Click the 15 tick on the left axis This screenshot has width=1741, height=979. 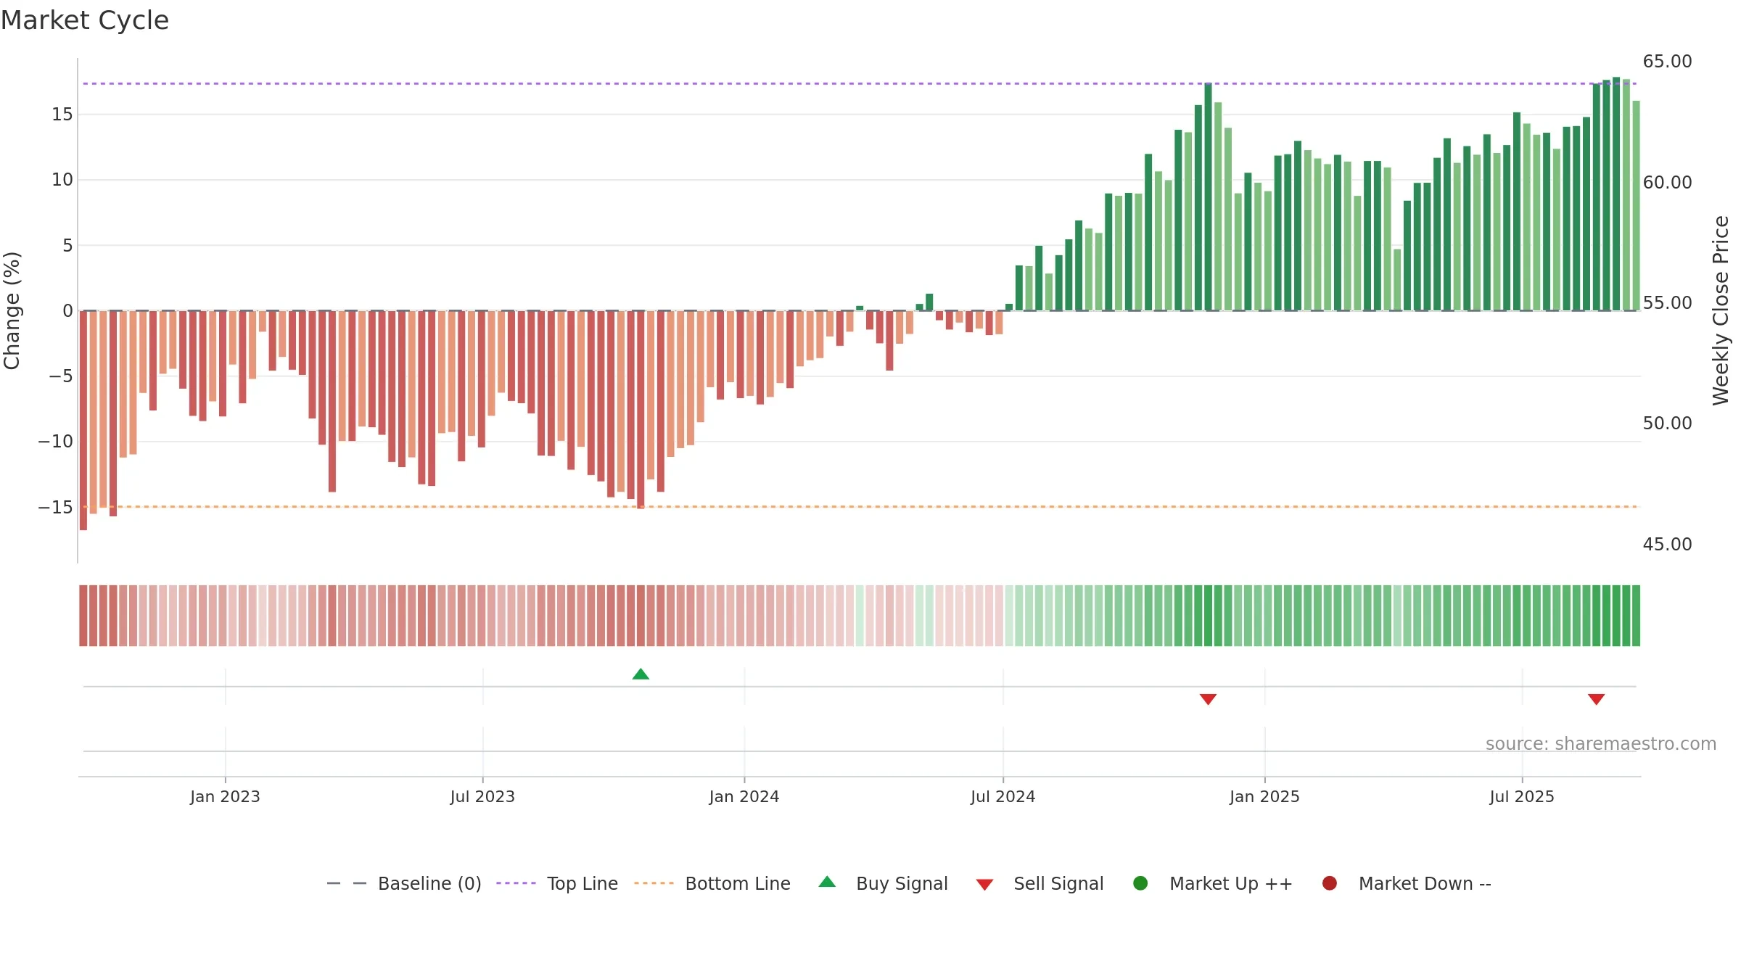click(x=62, y=114)
